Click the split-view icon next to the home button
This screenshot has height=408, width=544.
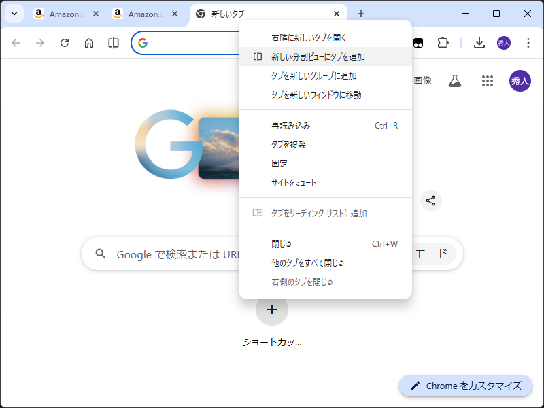click(x=113, y=42)
